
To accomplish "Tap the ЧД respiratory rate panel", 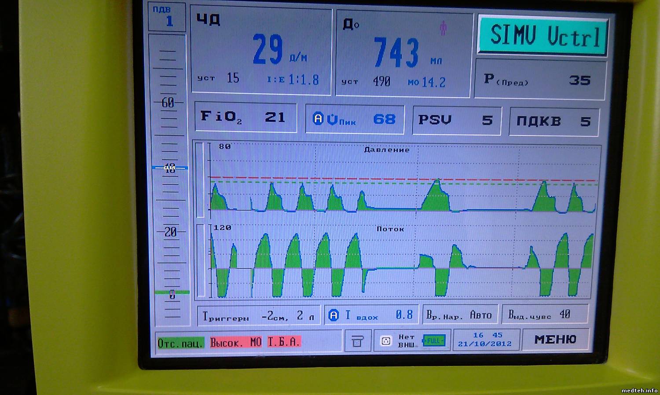I will [261, 52].
